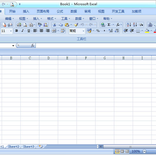The width and height of the screenshot is (156, 156).
Task: Open the 帮助 classic menu
Action: (108, 19)
